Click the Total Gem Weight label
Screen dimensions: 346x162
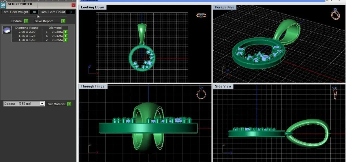coord(15,12)
